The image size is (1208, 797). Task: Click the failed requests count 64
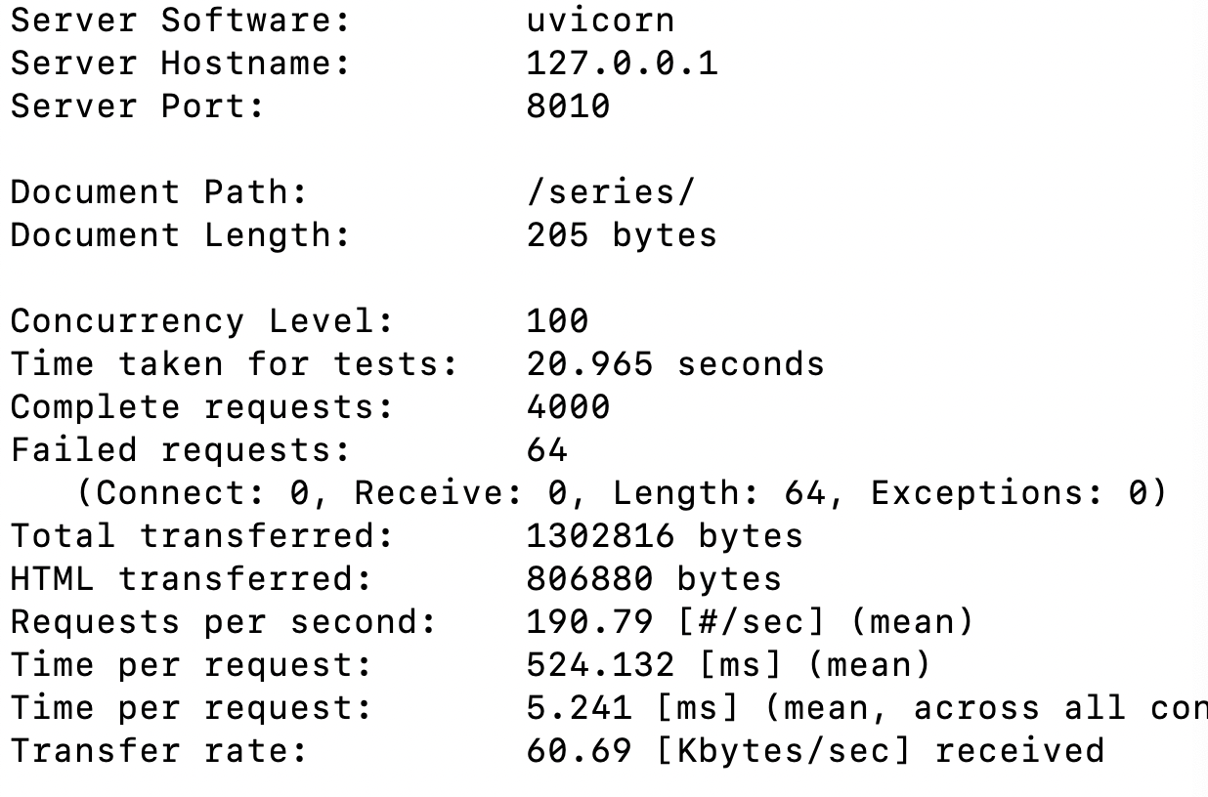click(546, 450)
